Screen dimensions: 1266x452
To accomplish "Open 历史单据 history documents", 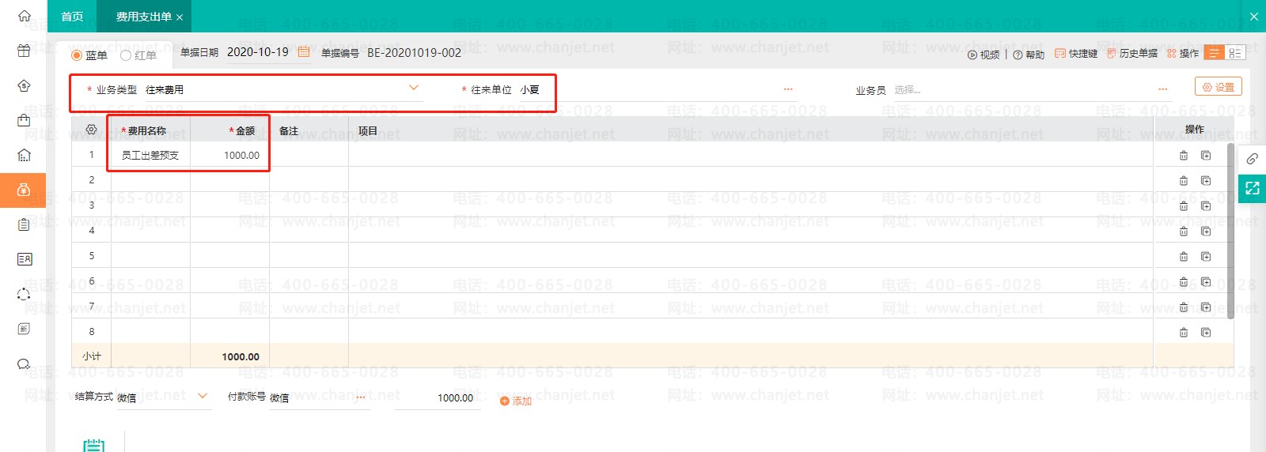I will click(x=1132, y=54).
